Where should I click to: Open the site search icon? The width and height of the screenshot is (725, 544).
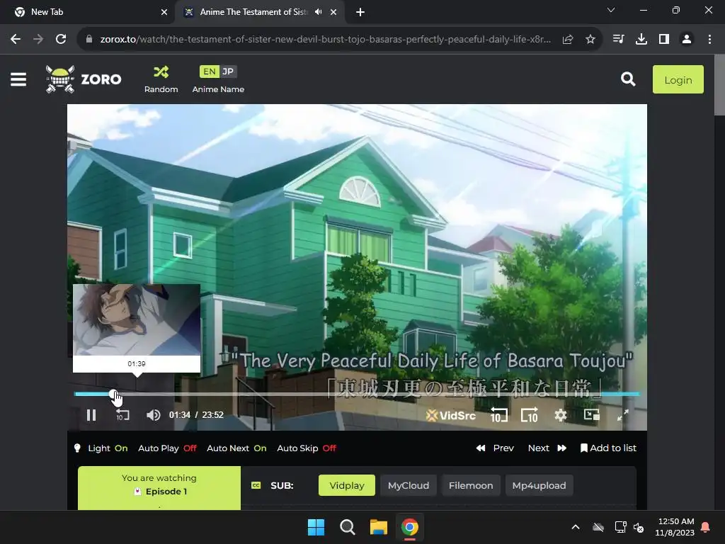[628, 79]
